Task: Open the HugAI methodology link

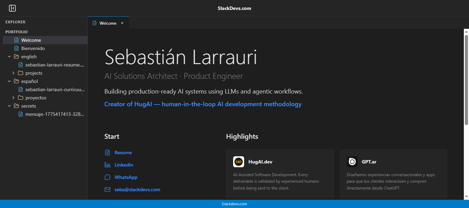Action: pos(203,104)
